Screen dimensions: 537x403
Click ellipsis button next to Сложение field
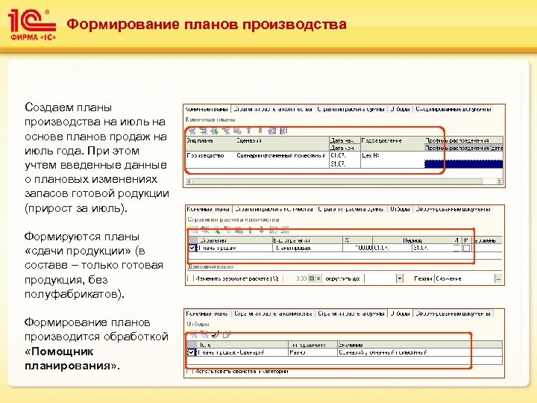[x=498, y=279]
